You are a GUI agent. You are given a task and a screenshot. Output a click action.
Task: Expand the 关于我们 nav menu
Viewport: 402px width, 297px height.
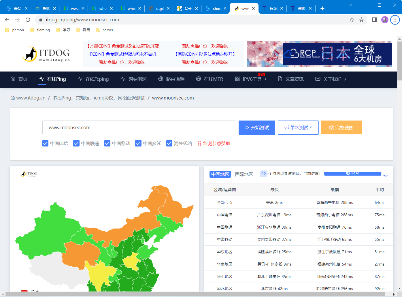pyautogui.click(x=331, y=79)
